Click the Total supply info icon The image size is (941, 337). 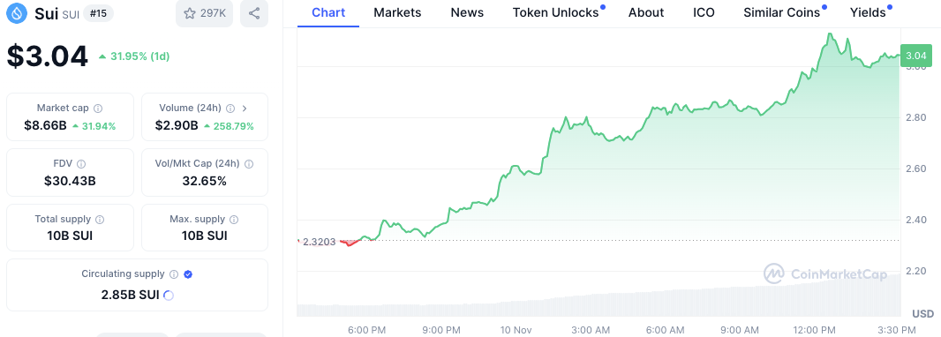101,220
